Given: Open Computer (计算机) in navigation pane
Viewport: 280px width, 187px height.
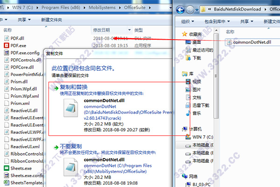Looking at the screenshot, I should point(192,129).
